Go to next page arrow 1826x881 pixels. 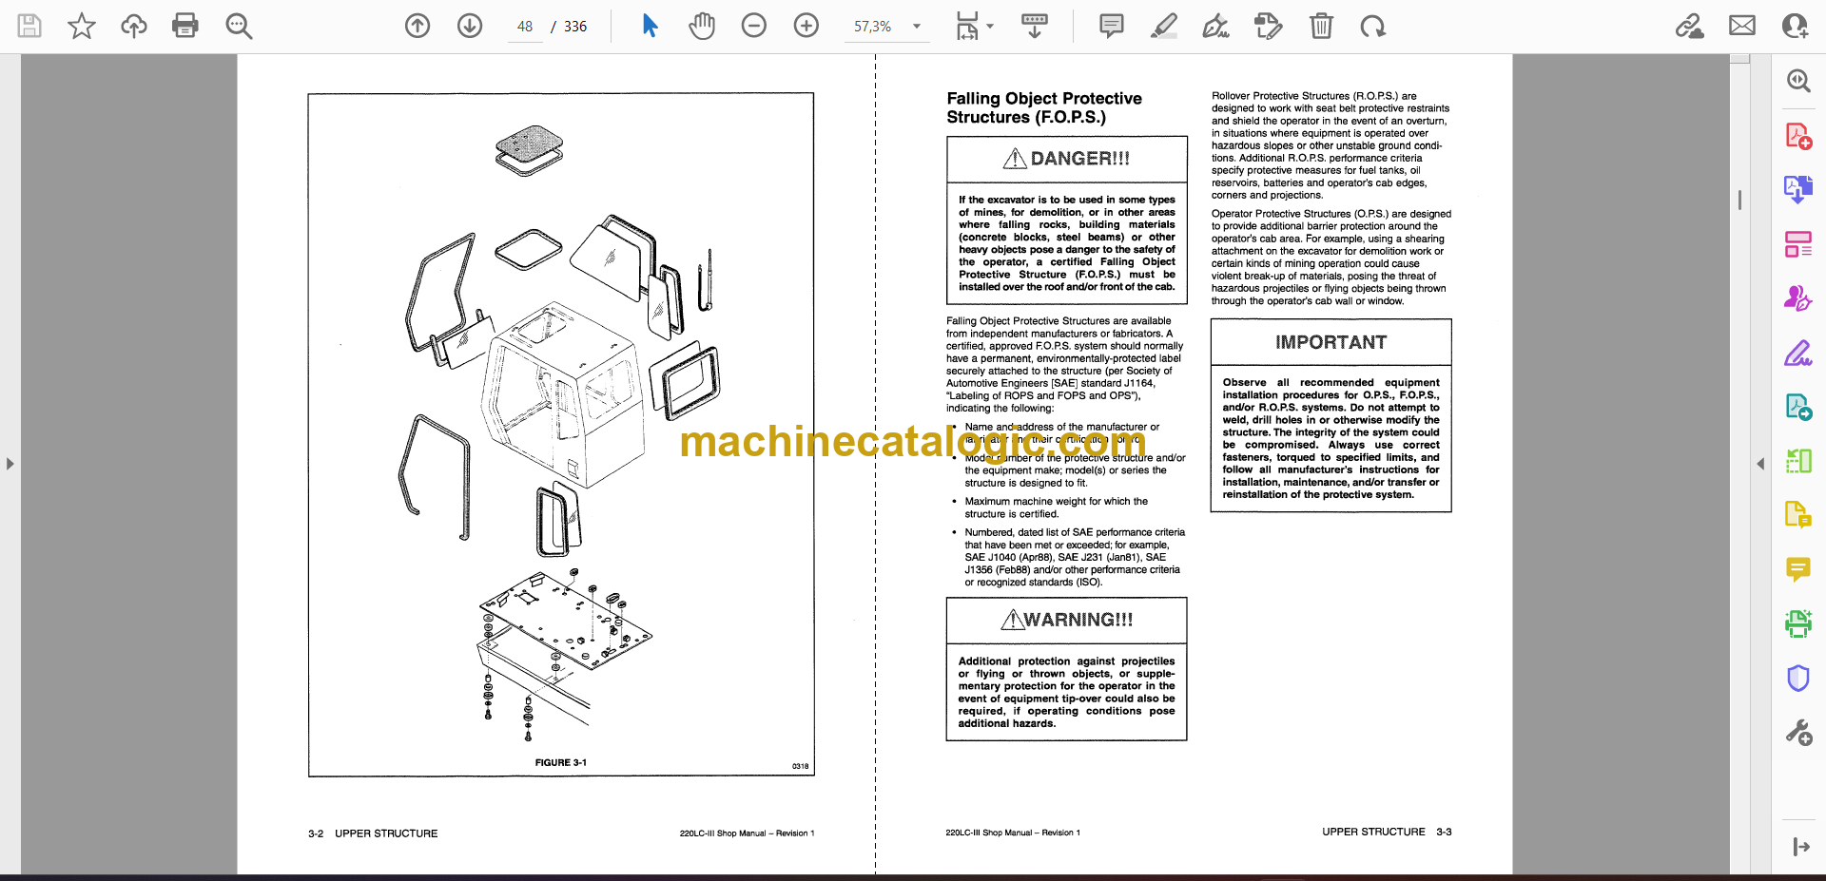470,26
